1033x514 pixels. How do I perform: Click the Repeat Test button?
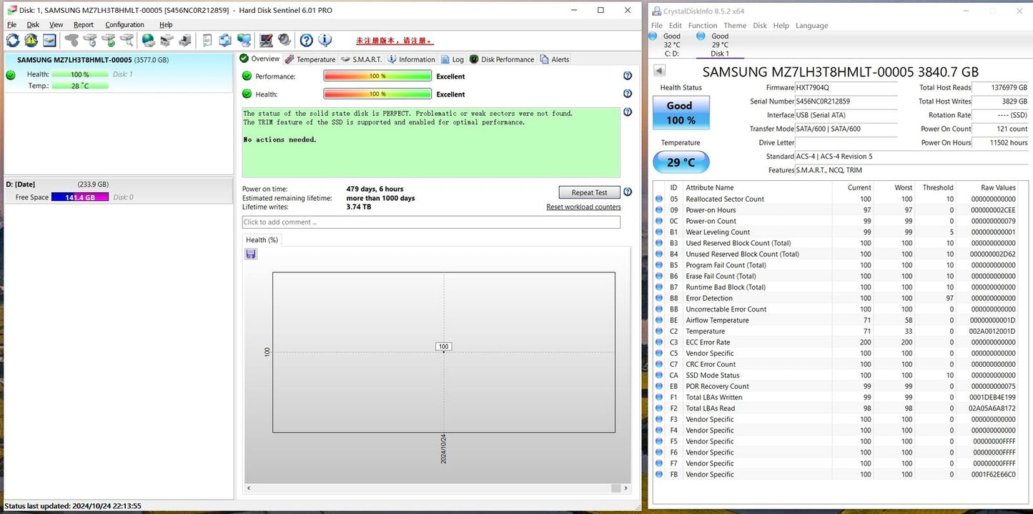pyautogui.click(x=589, y=192)
